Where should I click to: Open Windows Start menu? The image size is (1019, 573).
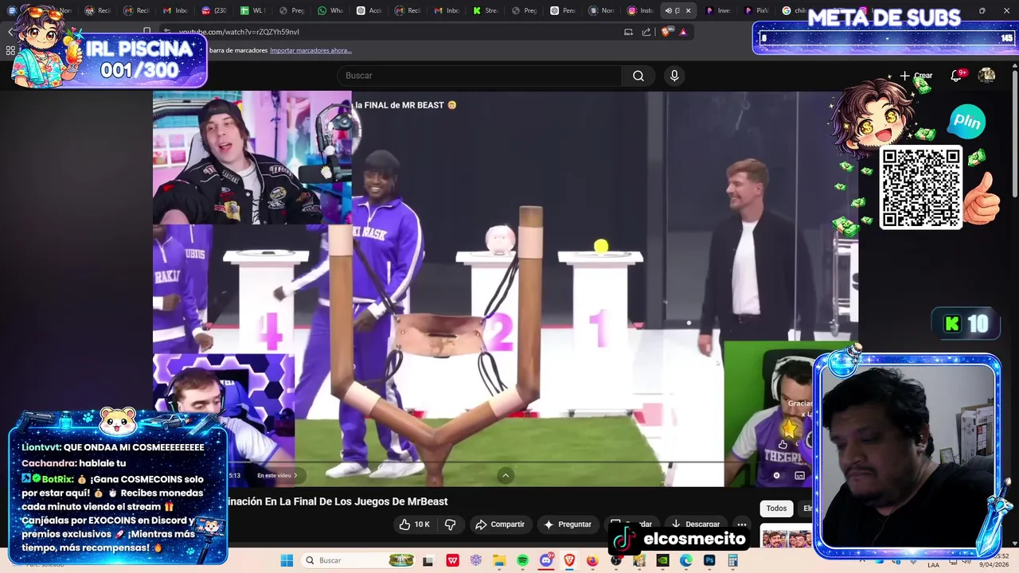[x=287, y=560]
